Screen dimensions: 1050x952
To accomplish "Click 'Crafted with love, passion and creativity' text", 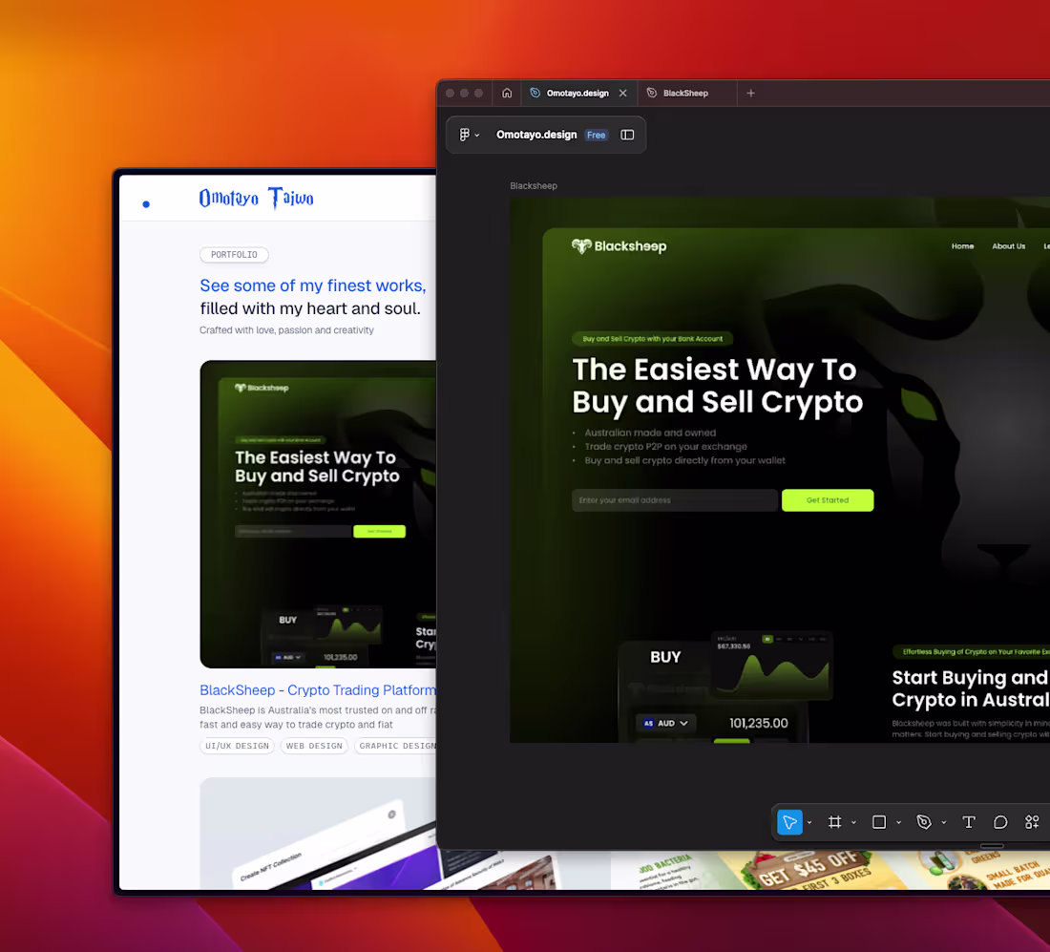I will [x=286, y=330].
